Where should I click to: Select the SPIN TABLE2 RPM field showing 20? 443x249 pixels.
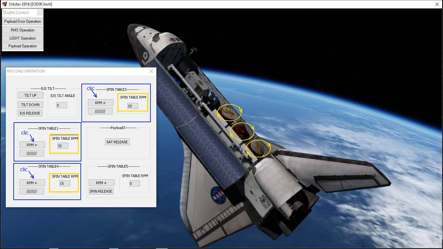point(133,106)
